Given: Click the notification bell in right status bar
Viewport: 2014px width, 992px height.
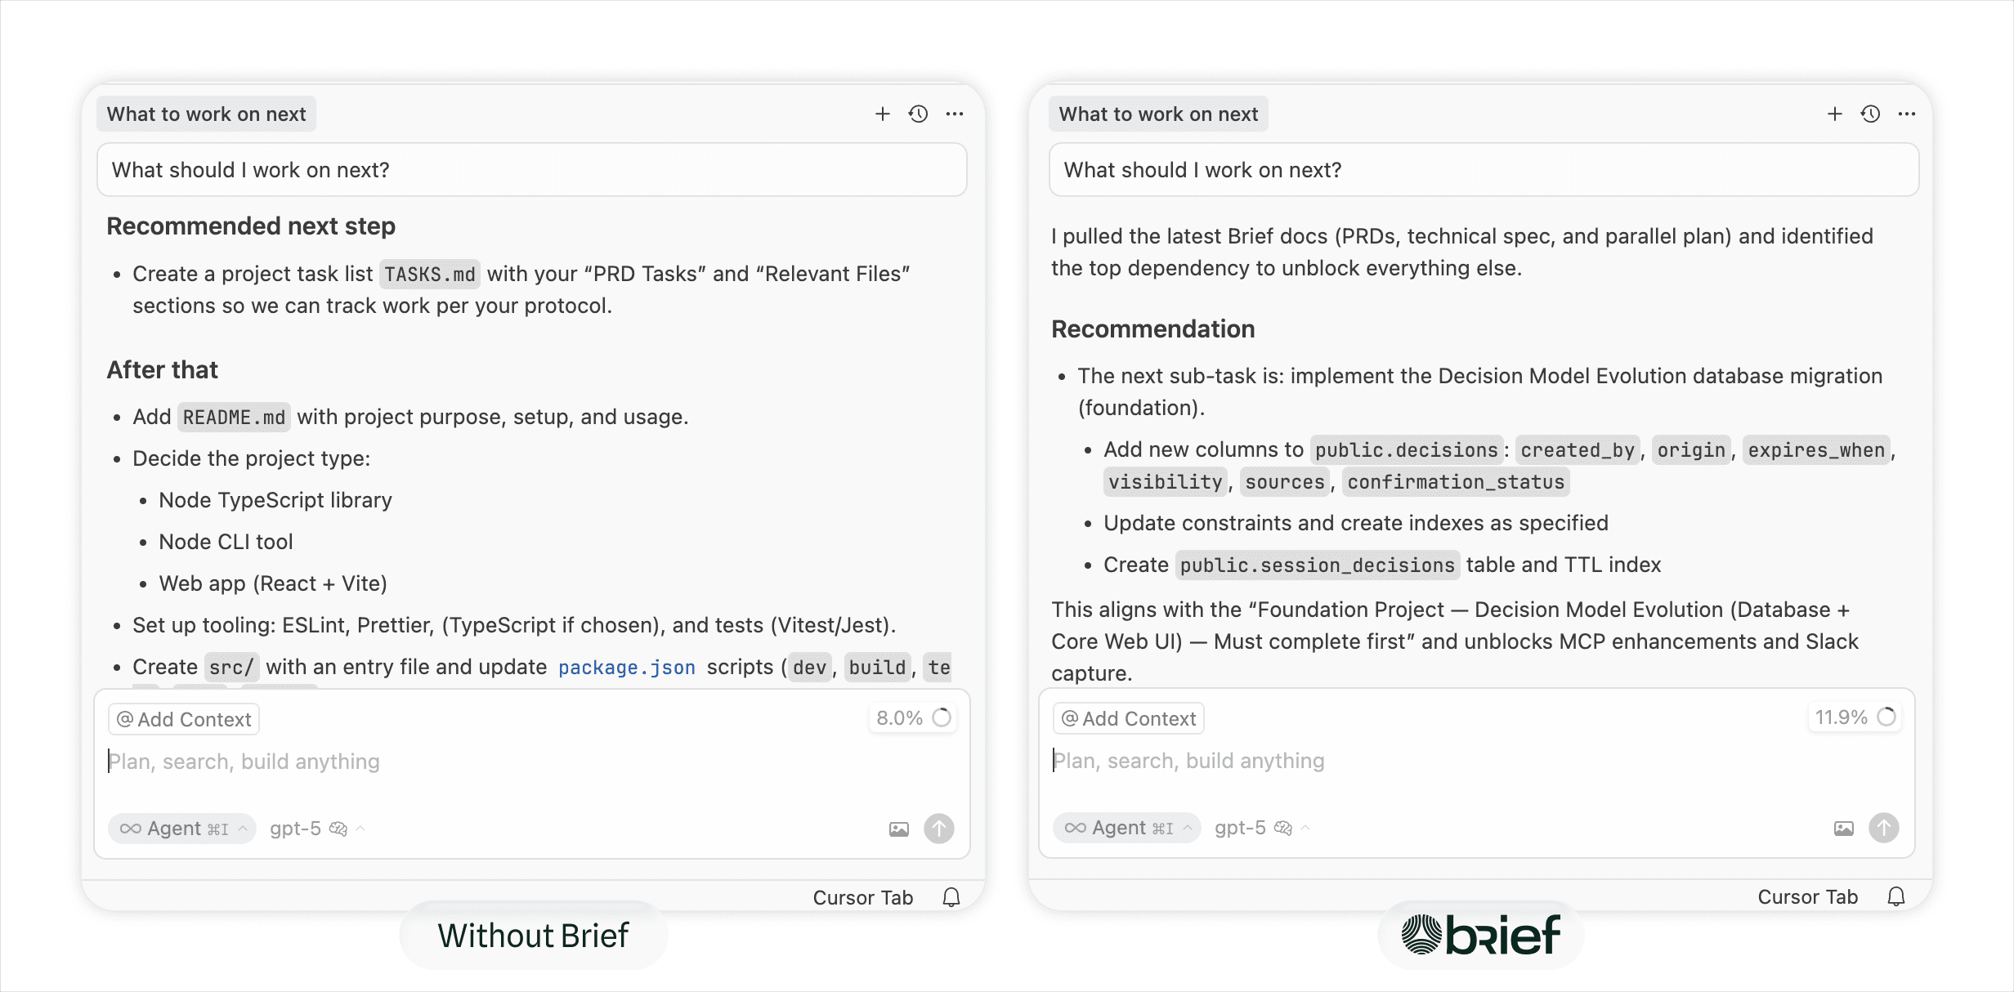Looking at the screenshot, I should (1895, 896).
